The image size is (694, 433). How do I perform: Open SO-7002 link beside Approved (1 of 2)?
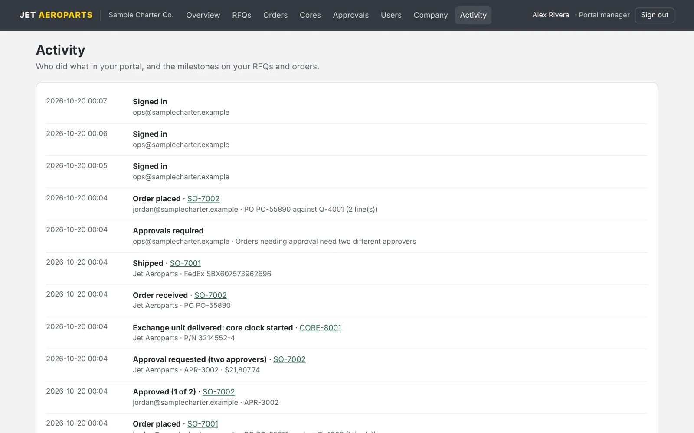tap(219, 392)
